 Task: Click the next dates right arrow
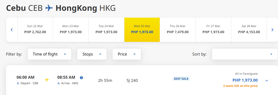pos(272,30)
